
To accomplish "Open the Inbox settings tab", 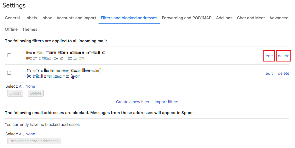I will pyautogui.click(x=47, y=18).
